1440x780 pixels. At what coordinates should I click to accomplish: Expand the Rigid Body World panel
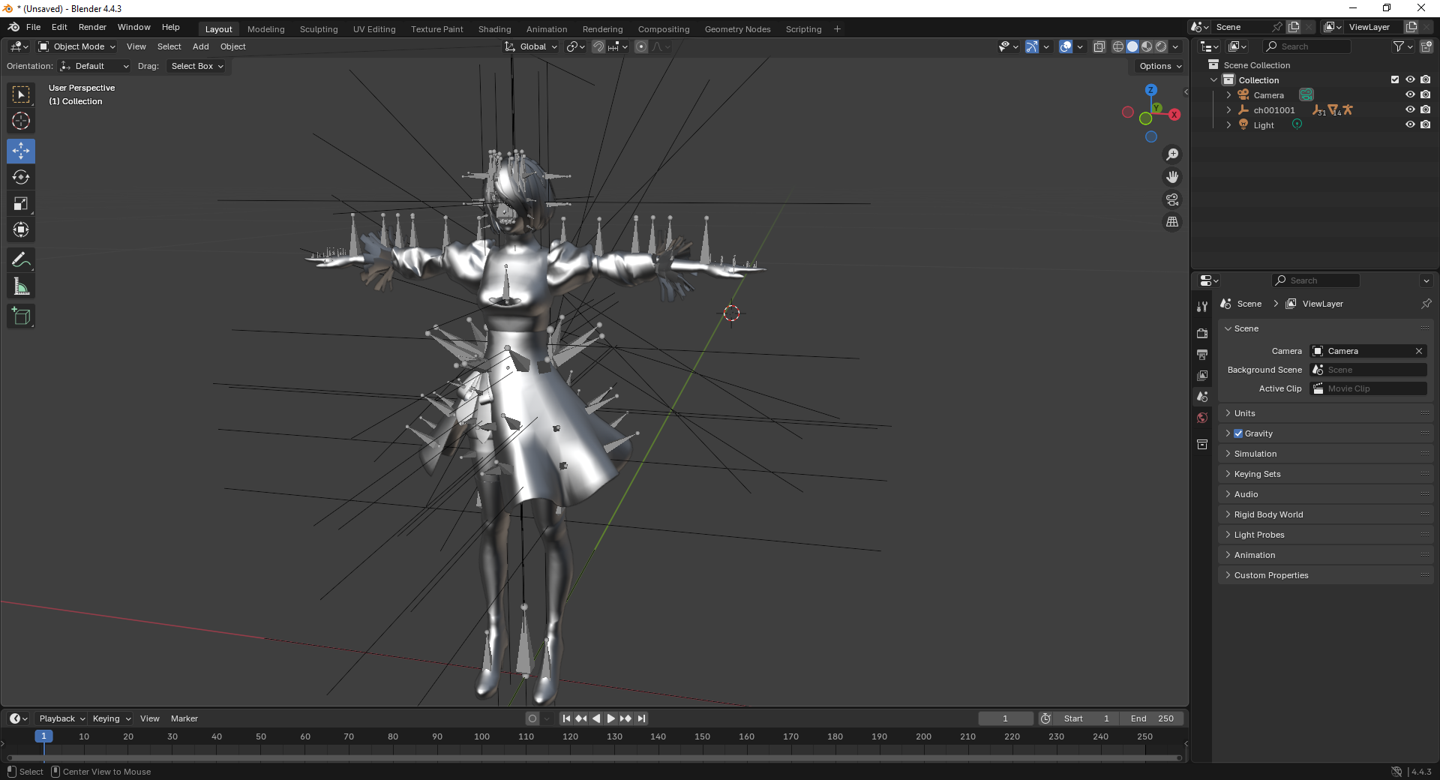pos(1325,514)
